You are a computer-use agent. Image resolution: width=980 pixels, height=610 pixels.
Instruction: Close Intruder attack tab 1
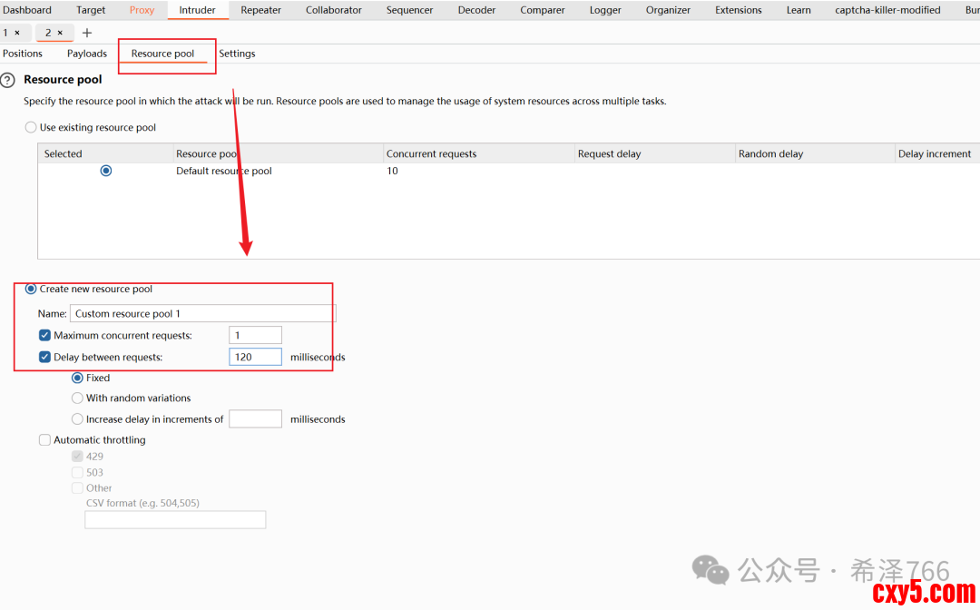17,33
